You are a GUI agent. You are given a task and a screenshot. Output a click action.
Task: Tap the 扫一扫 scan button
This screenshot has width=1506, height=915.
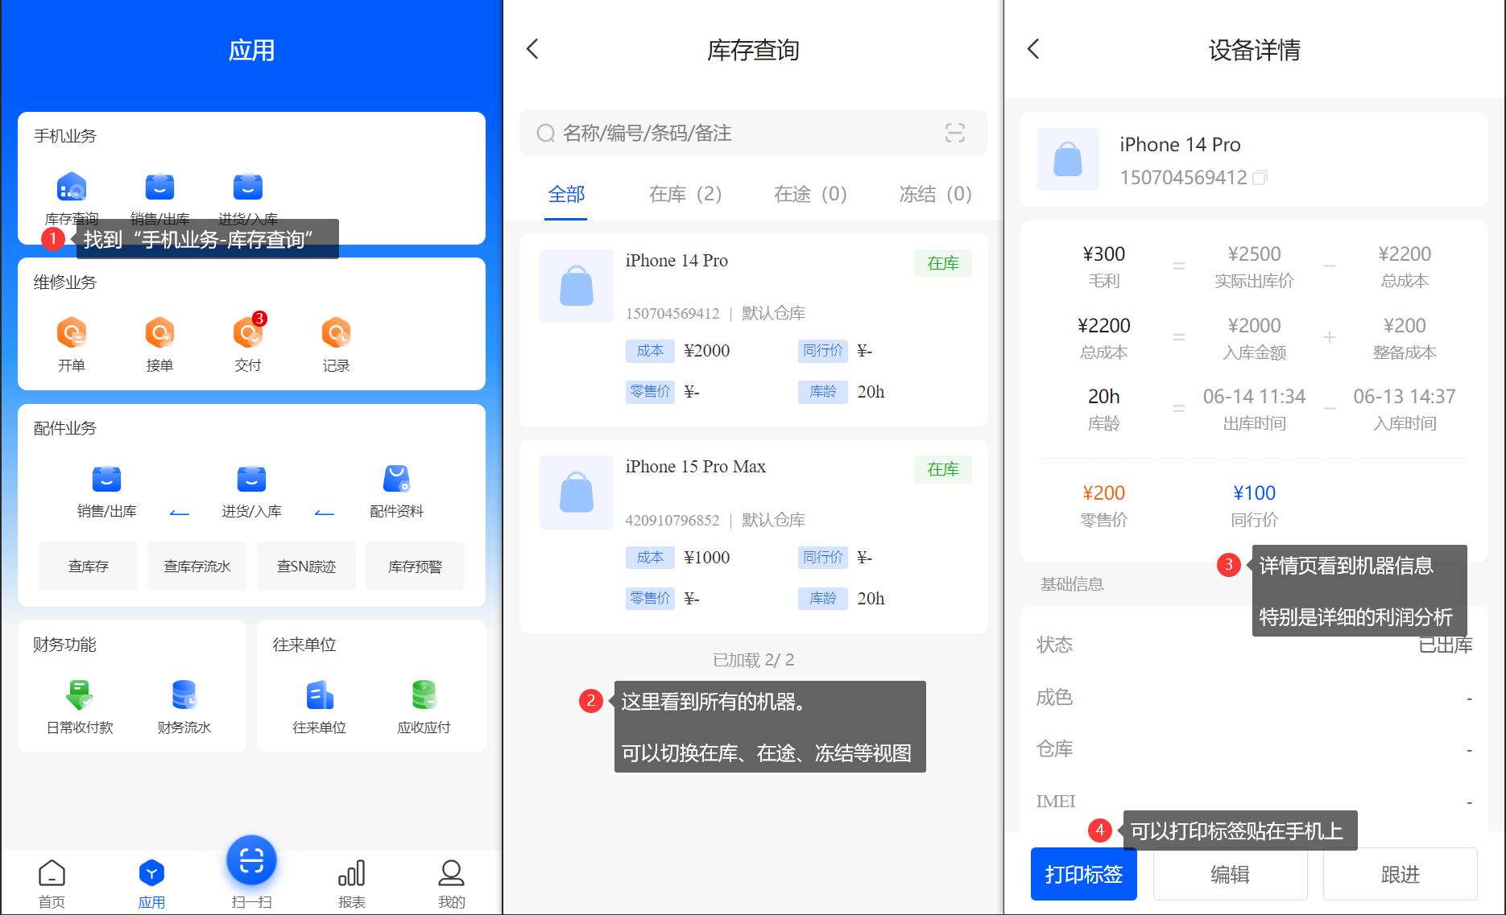(251, 861)
